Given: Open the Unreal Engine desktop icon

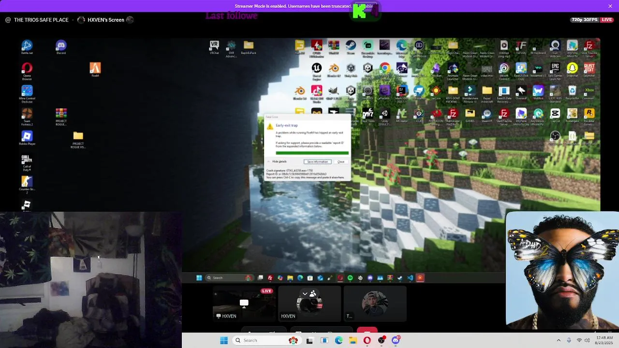Looking at the screenshot, I should [317, 71].
